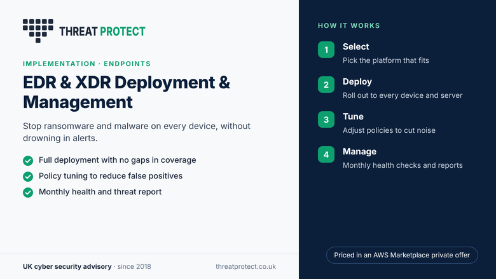Click the Select step title
The height and width of the screenshot is (279, 496).
coord(355,47)
